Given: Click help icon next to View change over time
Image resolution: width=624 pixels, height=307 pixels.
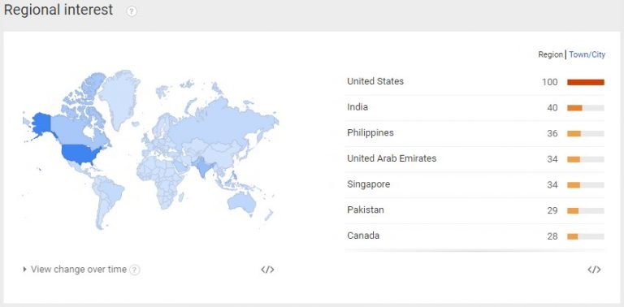Looking at the screenshot, I should point(135,270).
